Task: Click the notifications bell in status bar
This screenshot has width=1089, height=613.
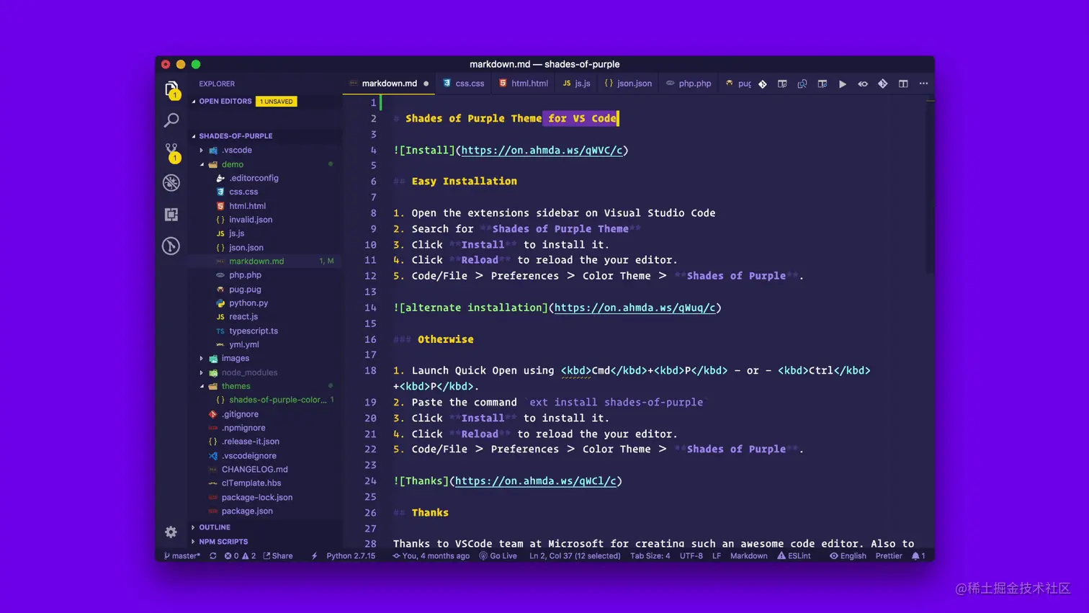Action: point(918,556)
